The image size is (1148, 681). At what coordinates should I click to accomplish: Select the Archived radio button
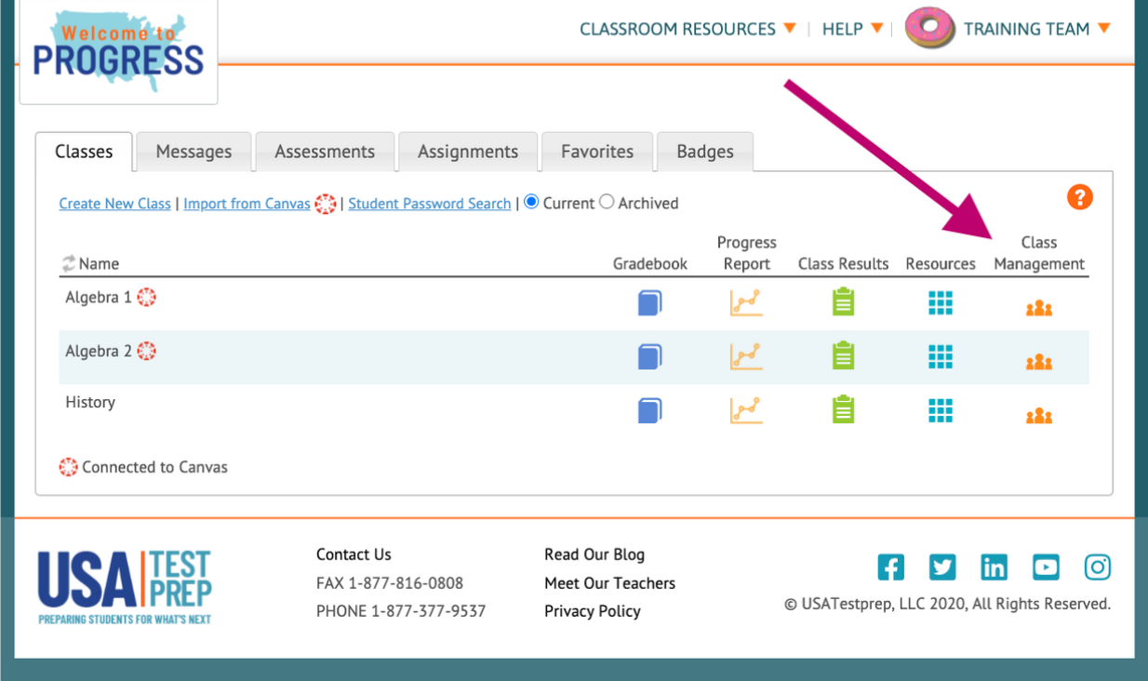[607, 202]
